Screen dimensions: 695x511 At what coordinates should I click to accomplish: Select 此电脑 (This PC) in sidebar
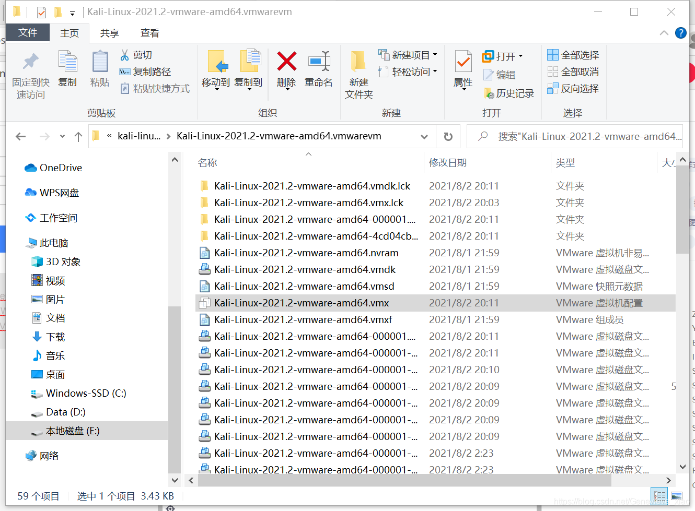(x=47, y=243)
